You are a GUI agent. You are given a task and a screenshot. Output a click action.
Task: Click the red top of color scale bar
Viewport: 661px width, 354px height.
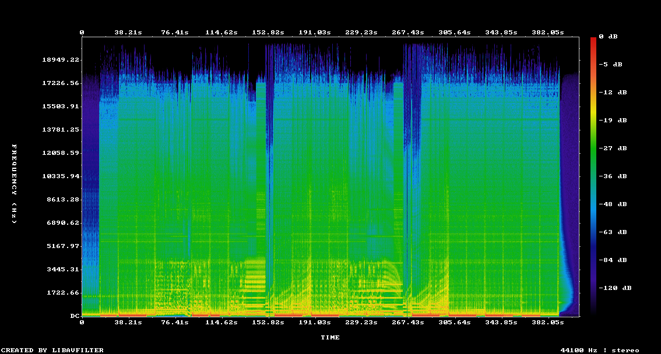[593, 40]
